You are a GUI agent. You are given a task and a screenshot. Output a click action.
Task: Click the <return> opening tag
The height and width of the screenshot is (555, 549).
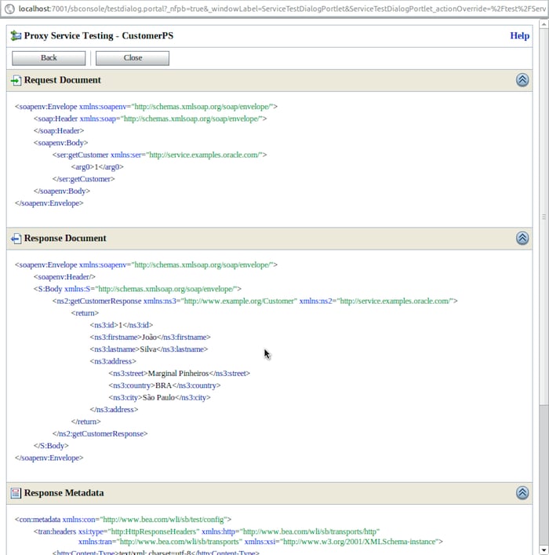[x=85, y=313]
